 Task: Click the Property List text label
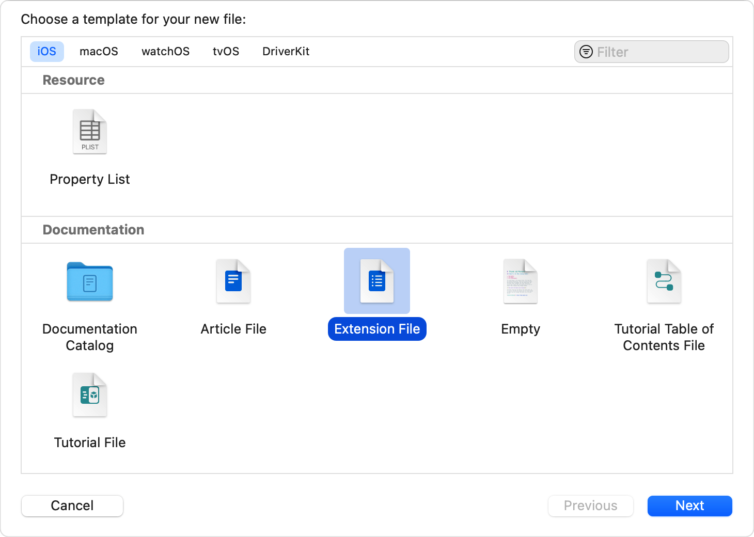[x=90, y=179]
